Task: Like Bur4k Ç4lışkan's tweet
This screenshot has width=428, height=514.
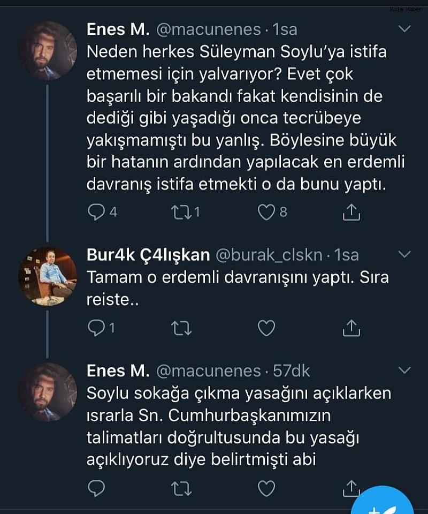Action: (x=266, y=328)
